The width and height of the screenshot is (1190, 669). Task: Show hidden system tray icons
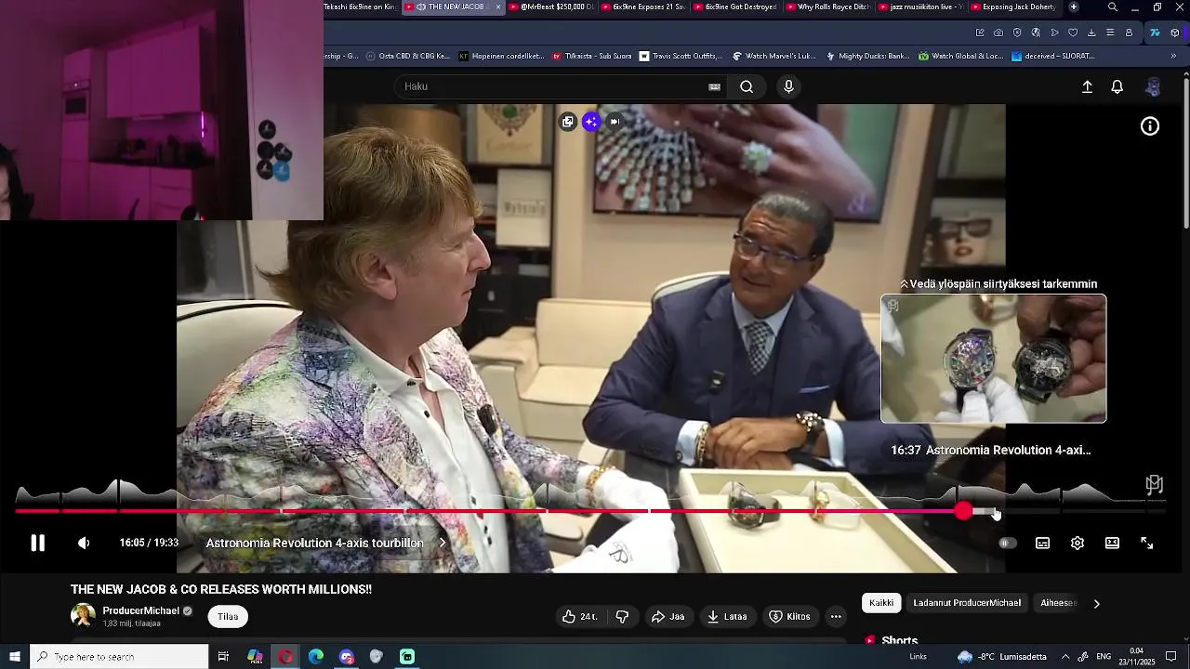click(1065, 657)
